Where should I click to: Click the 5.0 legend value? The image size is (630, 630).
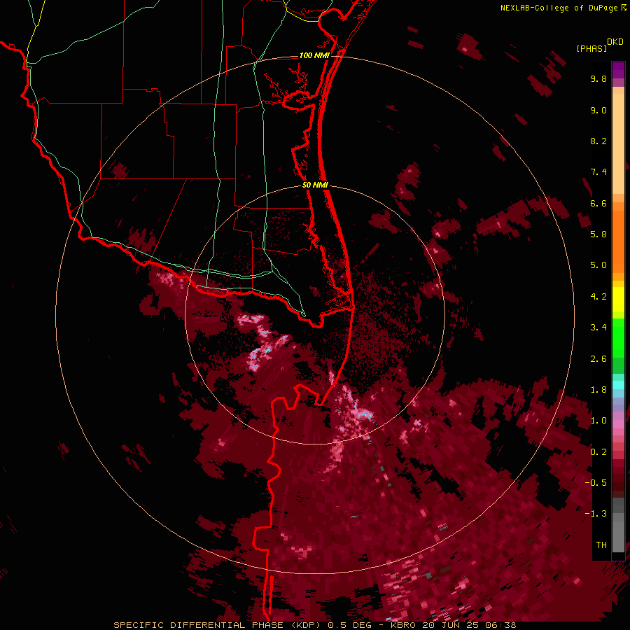coord(598,265)
